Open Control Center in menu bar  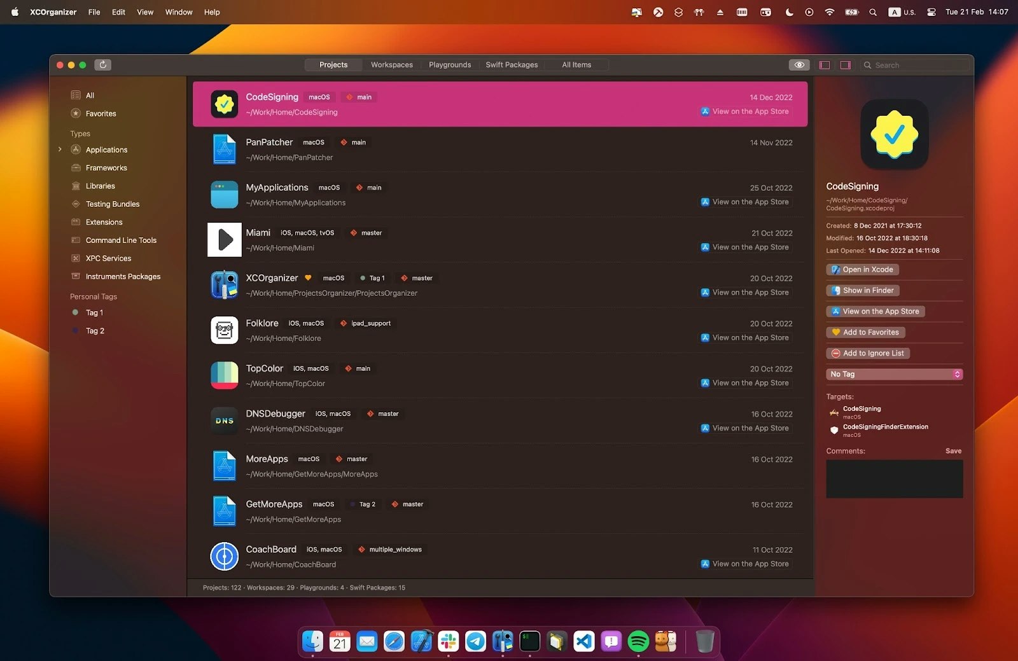[931, 12]
